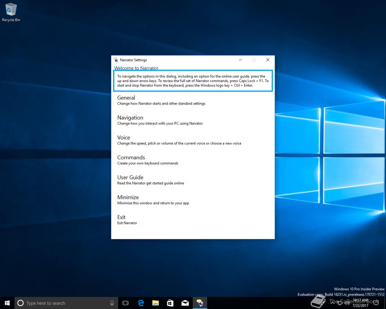Open the Commands section
The width and height of the screenshot is (386, 309).
(147, 160)
